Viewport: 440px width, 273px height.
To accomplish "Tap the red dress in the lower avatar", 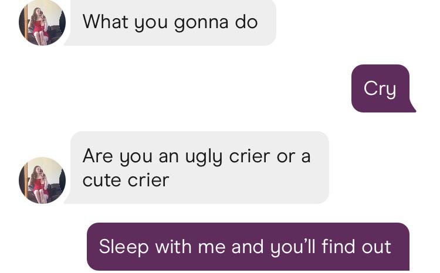I will 39,186.
